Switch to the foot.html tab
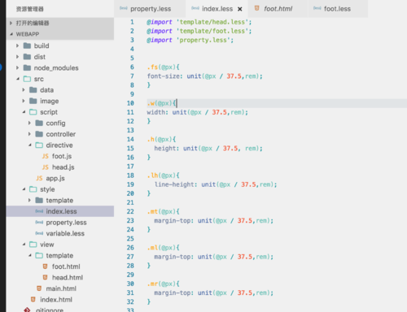 [x=278, y=9]
